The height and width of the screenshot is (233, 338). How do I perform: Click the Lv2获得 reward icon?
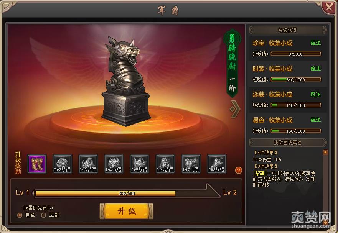click(x=63, y=164)
